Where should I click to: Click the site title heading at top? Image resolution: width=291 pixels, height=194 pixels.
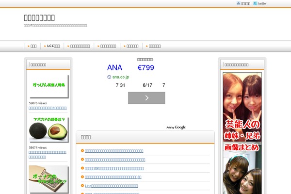pos(39,17)
